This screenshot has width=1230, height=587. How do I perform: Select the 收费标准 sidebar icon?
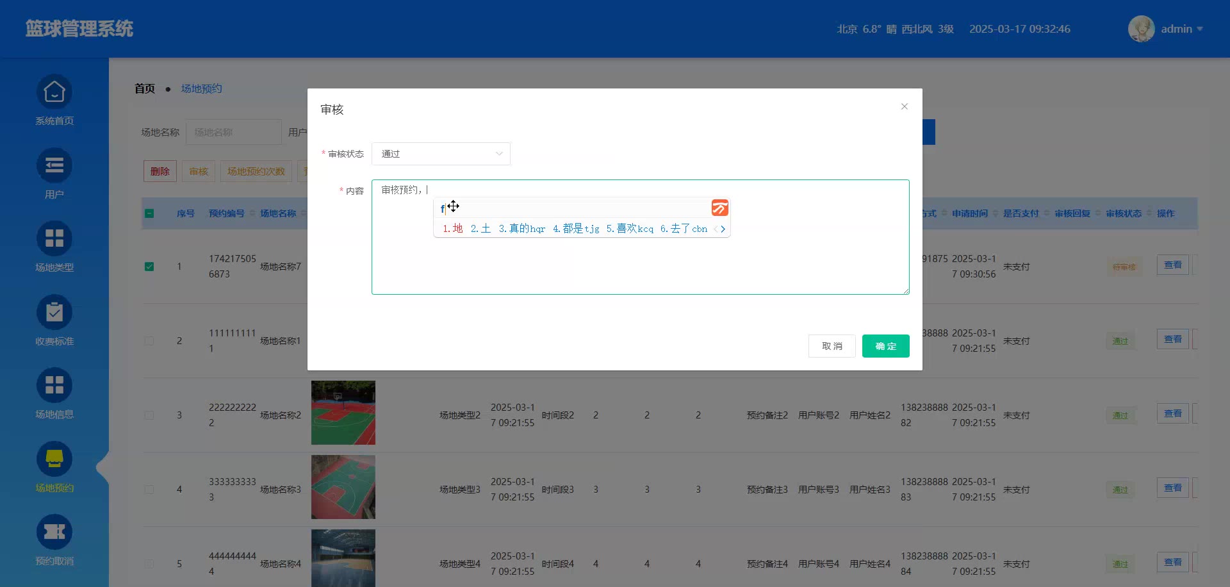tap(54, 313)
